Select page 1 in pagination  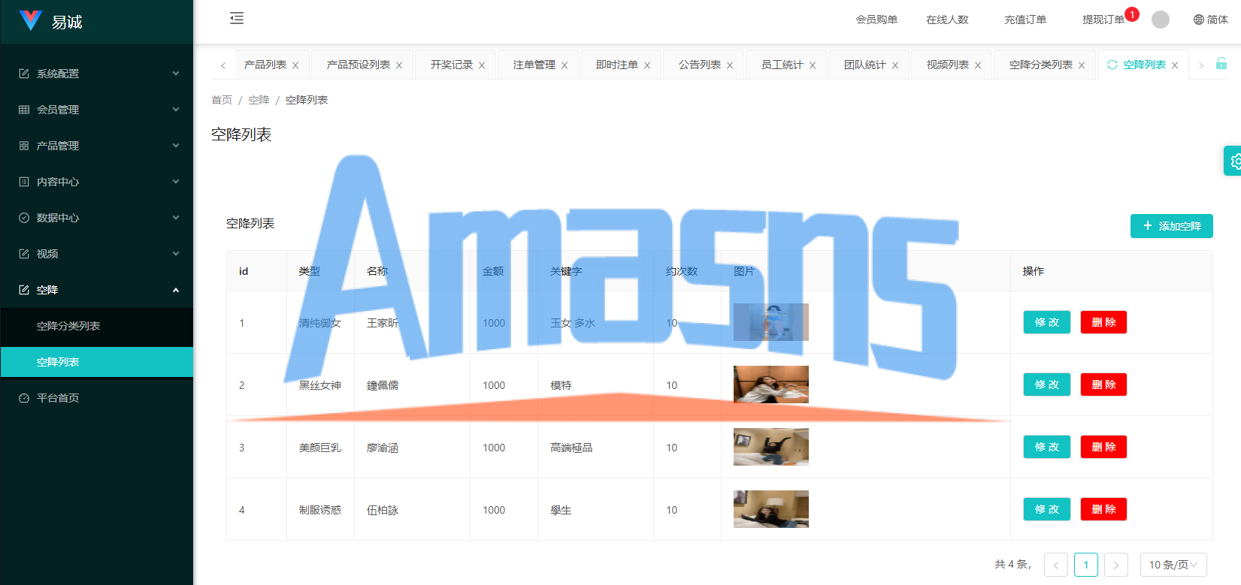pyautogui.click(x=1086, y=565)
